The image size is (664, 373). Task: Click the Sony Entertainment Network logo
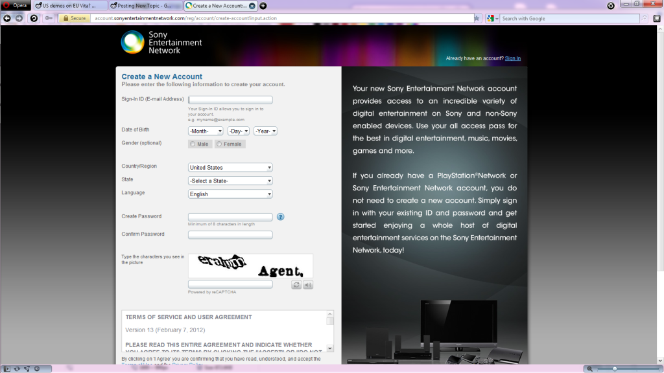tap(161, 42)
